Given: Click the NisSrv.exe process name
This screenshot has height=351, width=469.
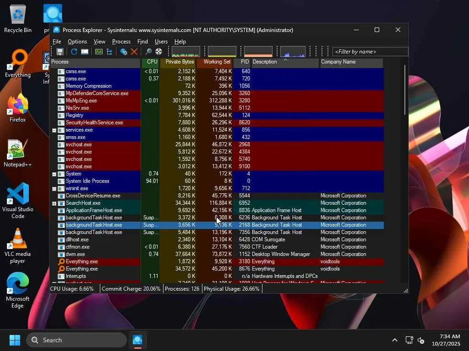Looking at the screenshot, I should [x=77, y=108].
